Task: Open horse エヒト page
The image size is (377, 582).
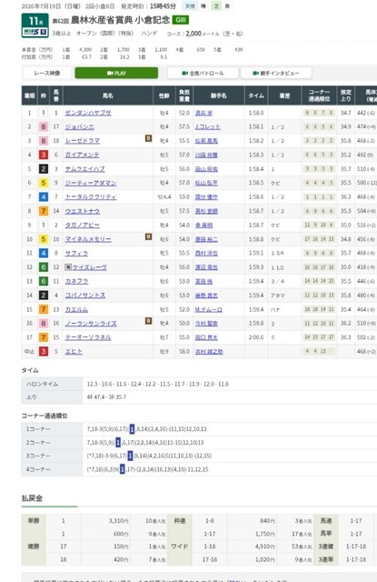Action: click(x=74, y=352)
